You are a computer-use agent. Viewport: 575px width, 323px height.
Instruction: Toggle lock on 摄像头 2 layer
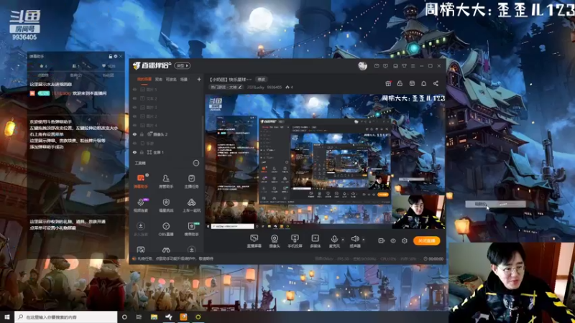coord(142,134)
